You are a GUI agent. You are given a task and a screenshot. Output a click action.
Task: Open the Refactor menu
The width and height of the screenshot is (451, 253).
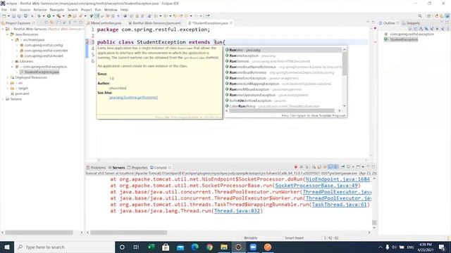tap(40, 10)
